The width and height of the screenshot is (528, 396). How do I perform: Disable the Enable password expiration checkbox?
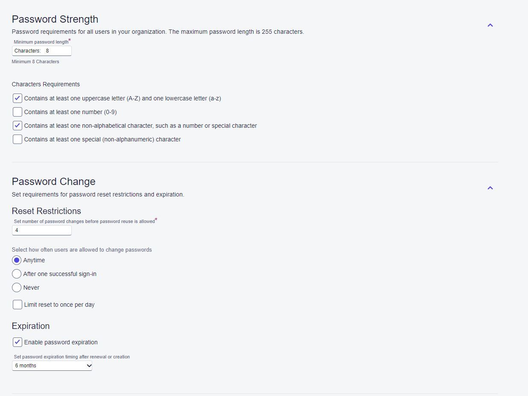click(17, 342)
